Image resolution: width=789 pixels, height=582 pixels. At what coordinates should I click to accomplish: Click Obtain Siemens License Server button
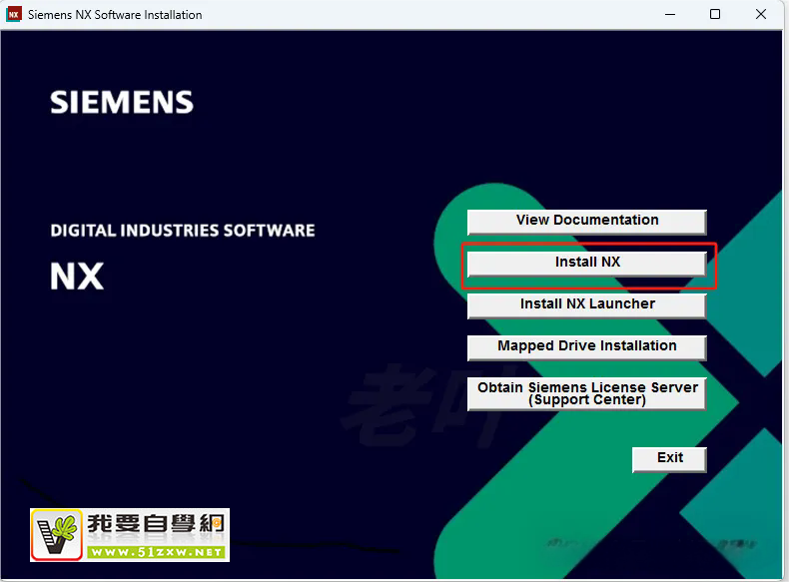click(587, 393)
